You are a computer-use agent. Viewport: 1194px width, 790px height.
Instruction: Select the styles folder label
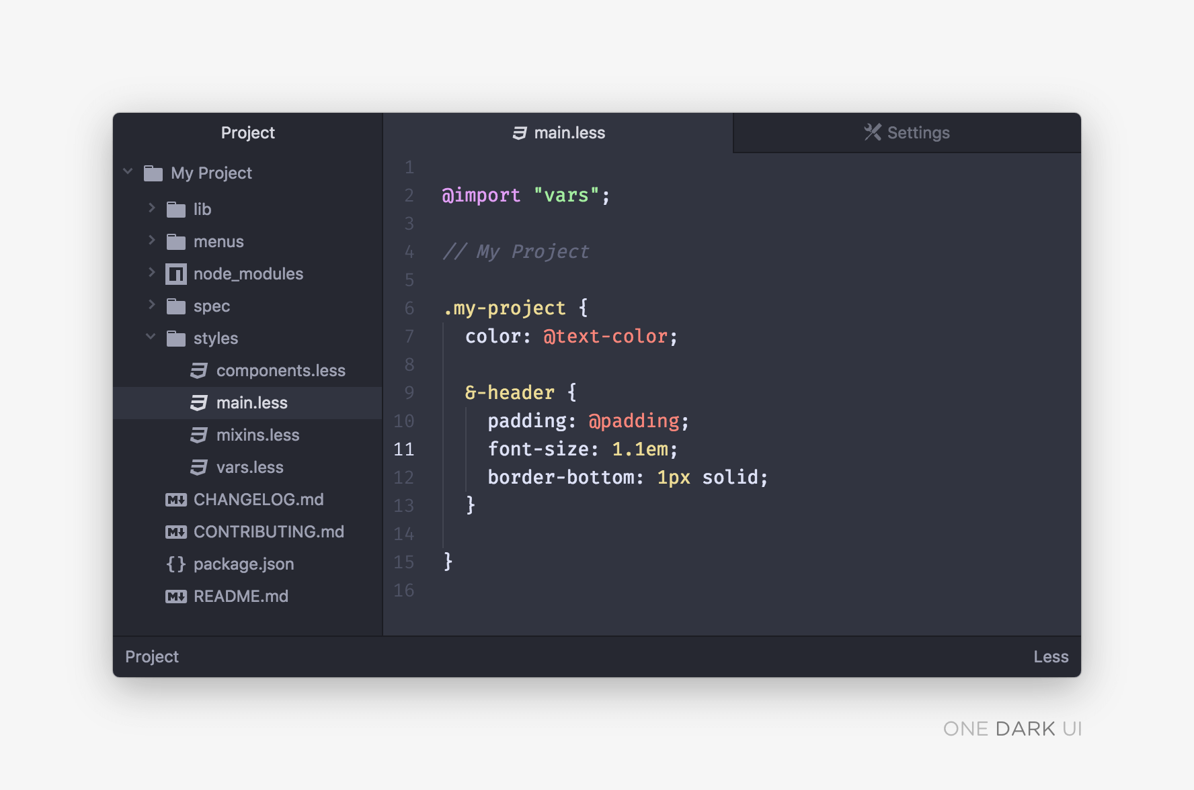tap(216, 339)
